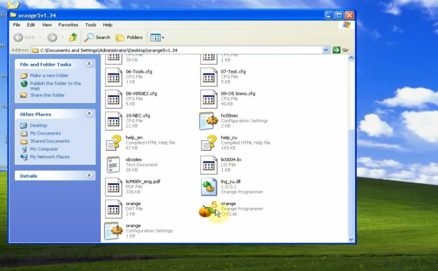Toggle the Folders pane

129,37
